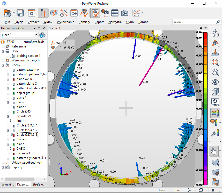Click the zoom to fit icon

215,62
